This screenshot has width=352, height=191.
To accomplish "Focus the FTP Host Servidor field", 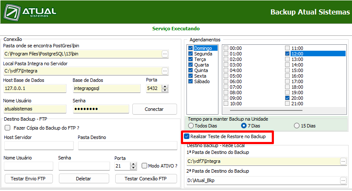I will [39, 145].
